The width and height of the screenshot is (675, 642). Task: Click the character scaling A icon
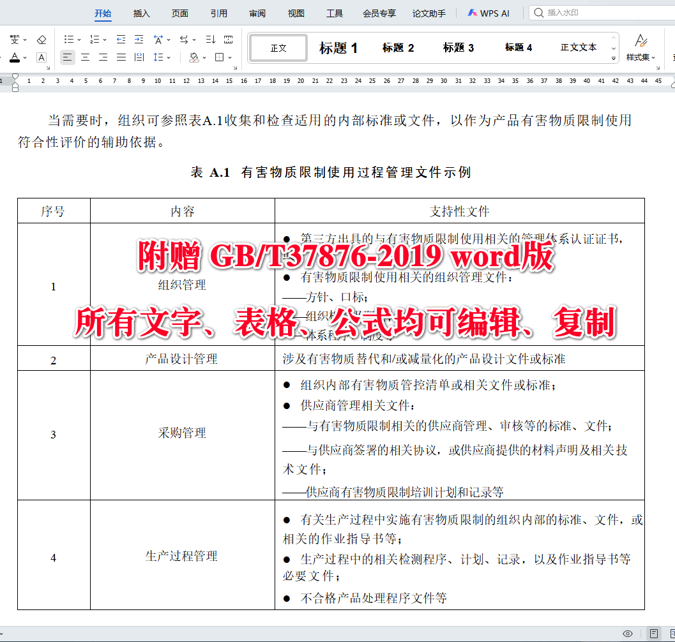click(158, 40)
